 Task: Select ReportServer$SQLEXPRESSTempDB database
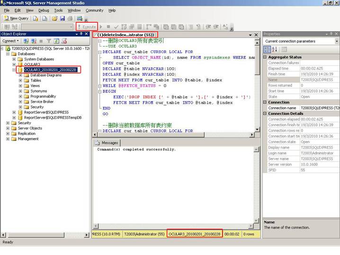click(x=53, y=118)
